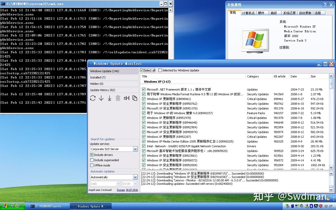
Task: Click the Windows Update MiniTool title icon
Action: (91, 64)
